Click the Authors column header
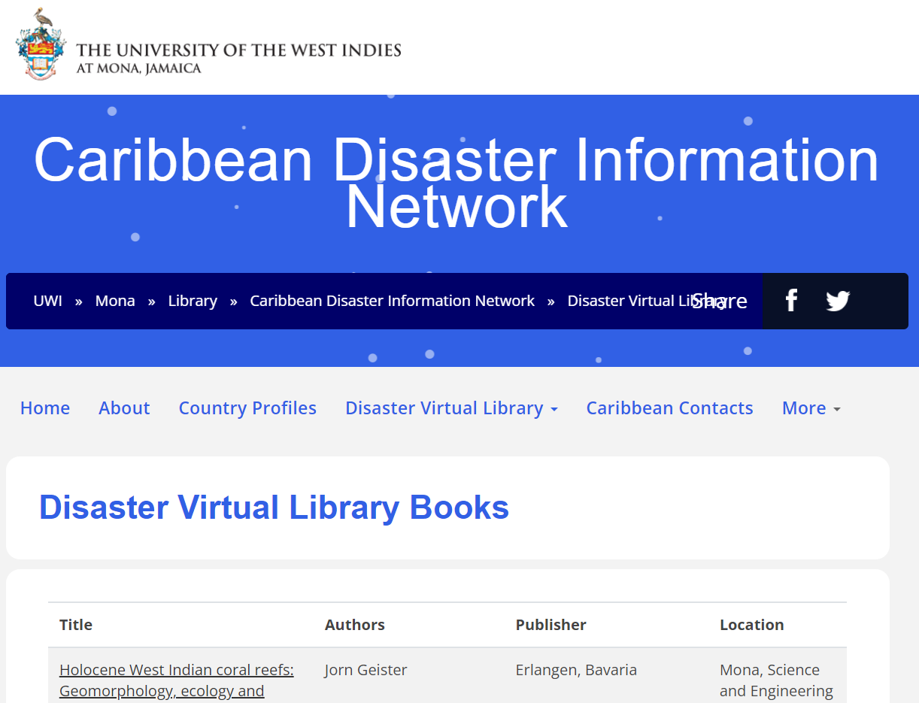919x703 pixels. (355, 625)
